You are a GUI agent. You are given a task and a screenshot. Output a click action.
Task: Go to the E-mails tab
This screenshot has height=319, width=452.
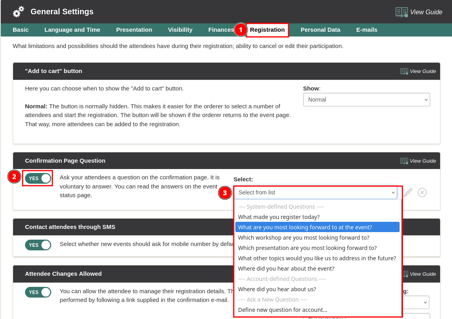pyautogui.click(x=367, y=30)
